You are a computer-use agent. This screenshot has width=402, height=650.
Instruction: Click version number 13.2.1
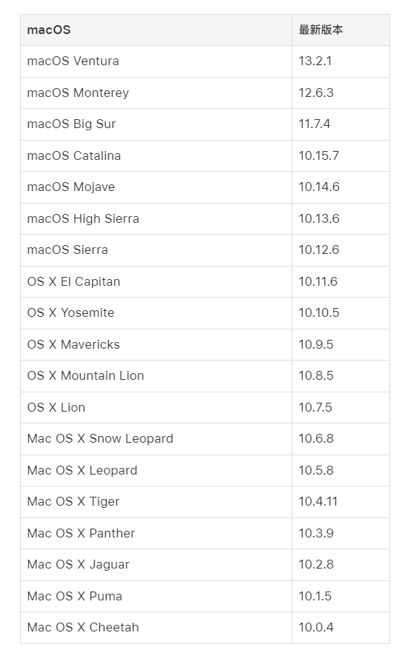315,61
